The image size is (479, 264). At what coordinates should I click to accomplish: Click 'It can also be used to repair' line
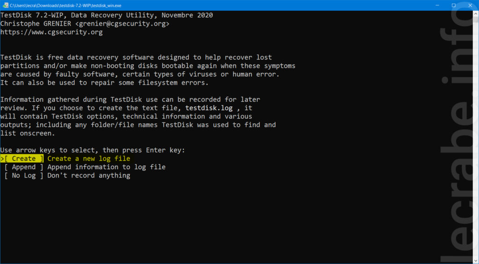[x=104, y=83]
